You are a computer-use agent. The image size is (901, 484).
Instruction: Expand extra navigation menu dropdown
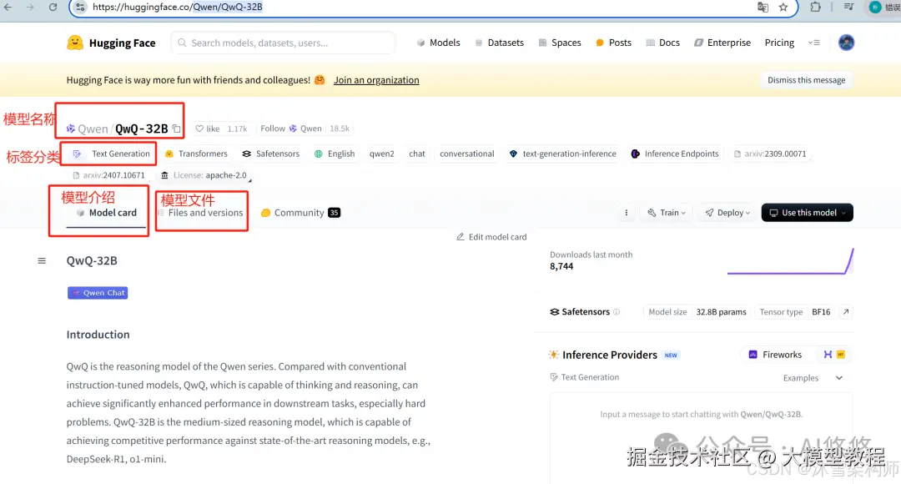coord(813,43)
